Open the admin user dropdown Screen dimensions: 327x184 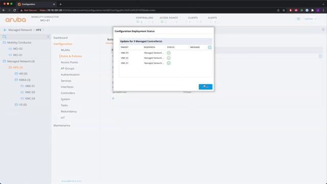pyautogui.click(x=310, y=19)
